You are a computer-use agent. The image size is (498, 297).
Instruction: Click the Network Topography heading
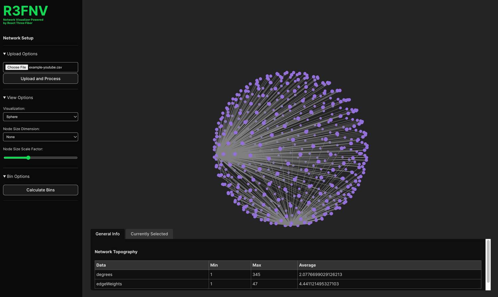point(116,252)
